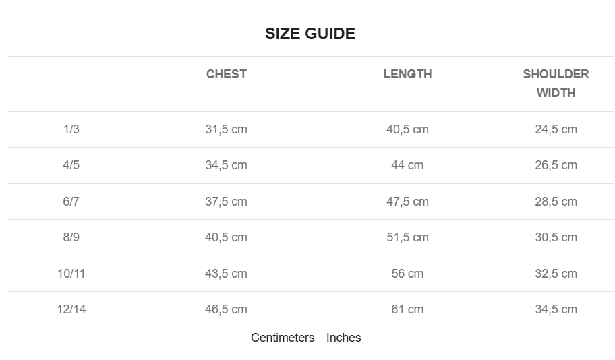Screen dimensions: 615x360
Task: Select the 4/5 size row label
Action: [71, 165]
